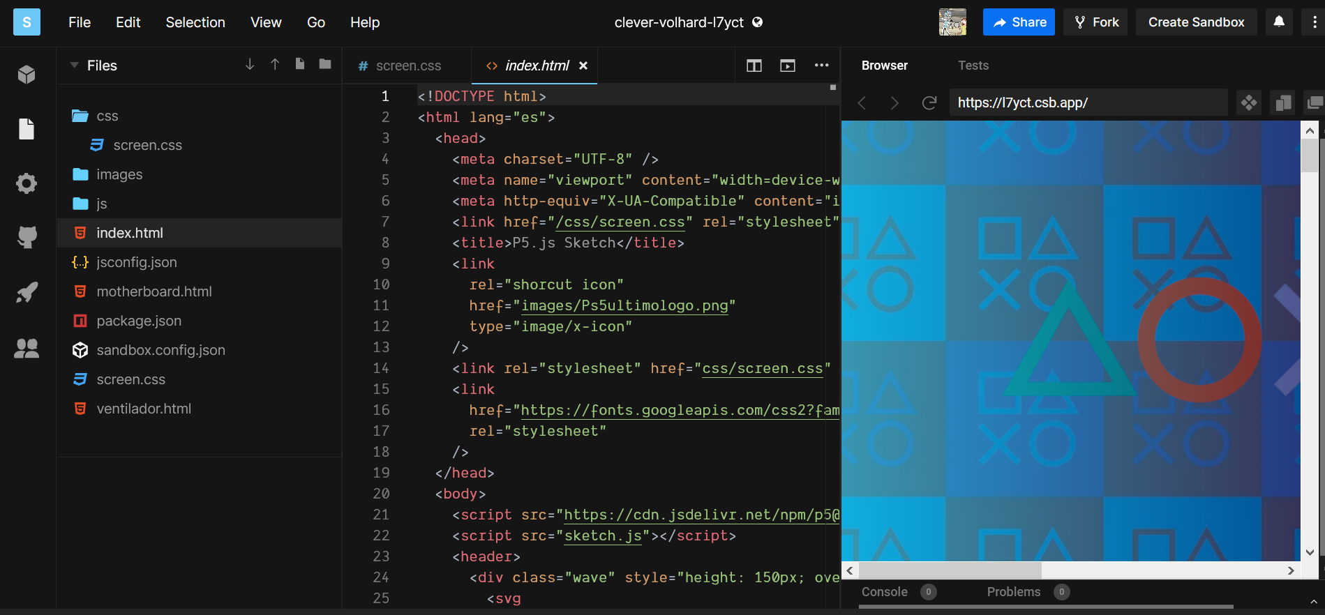
Task: Switch to the screen.css editor tab
Action: coord(407,66)
